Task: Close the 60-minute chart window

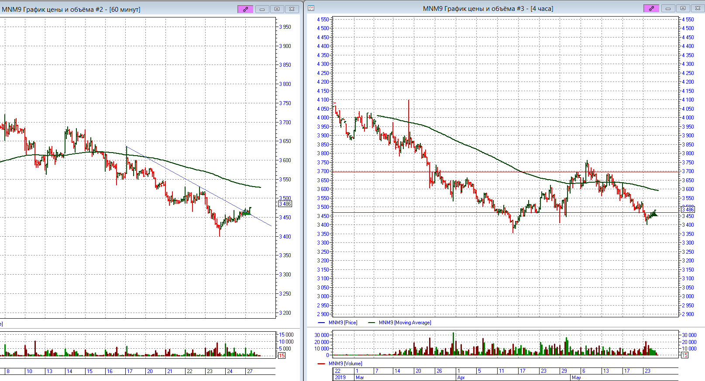Action: (x=292, y=9)
